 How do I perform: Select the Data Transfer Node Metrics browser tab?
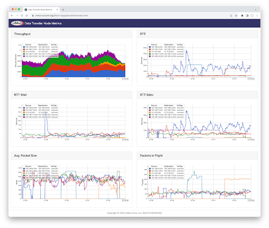(41, 10)
